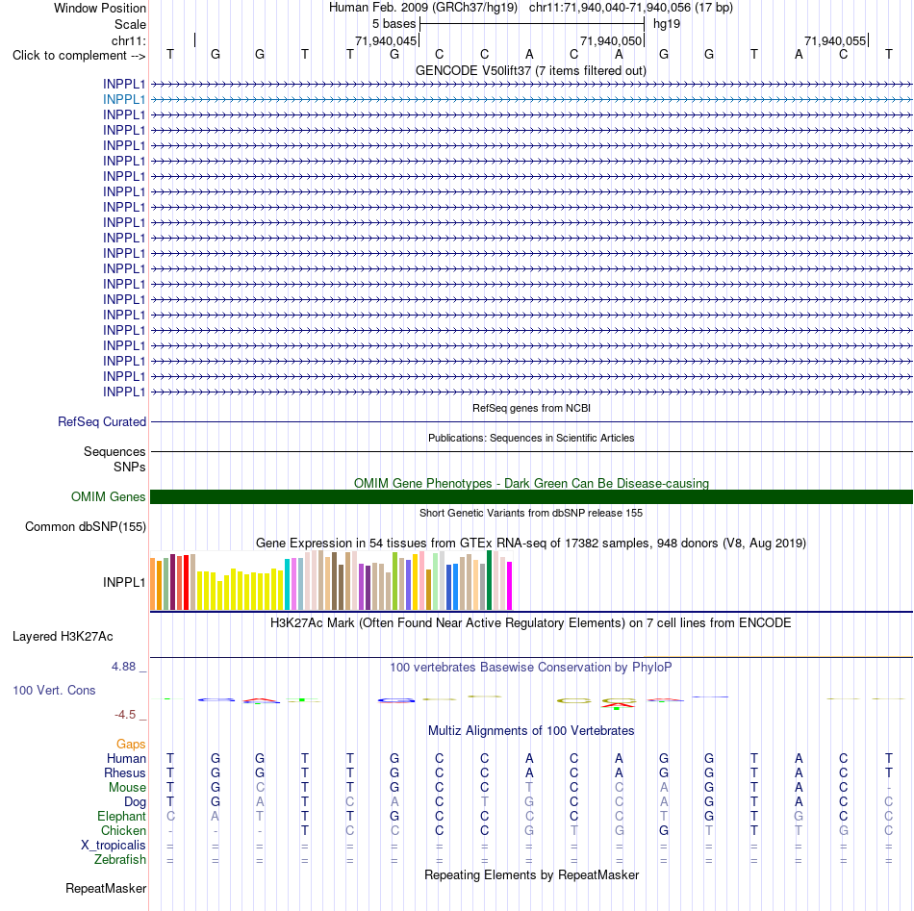Click the 100 Vert. Cons track label
This screenshot has height=911, width=914.
[54, 690]
